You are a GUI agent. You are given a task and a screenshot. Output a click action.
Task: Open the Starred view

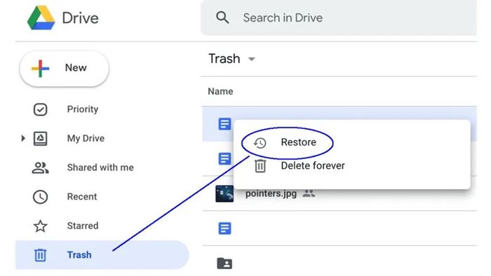83,226
